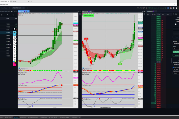
Task: Click the circular settings icon in watchlist toolbar
Action: coord(1,15)
